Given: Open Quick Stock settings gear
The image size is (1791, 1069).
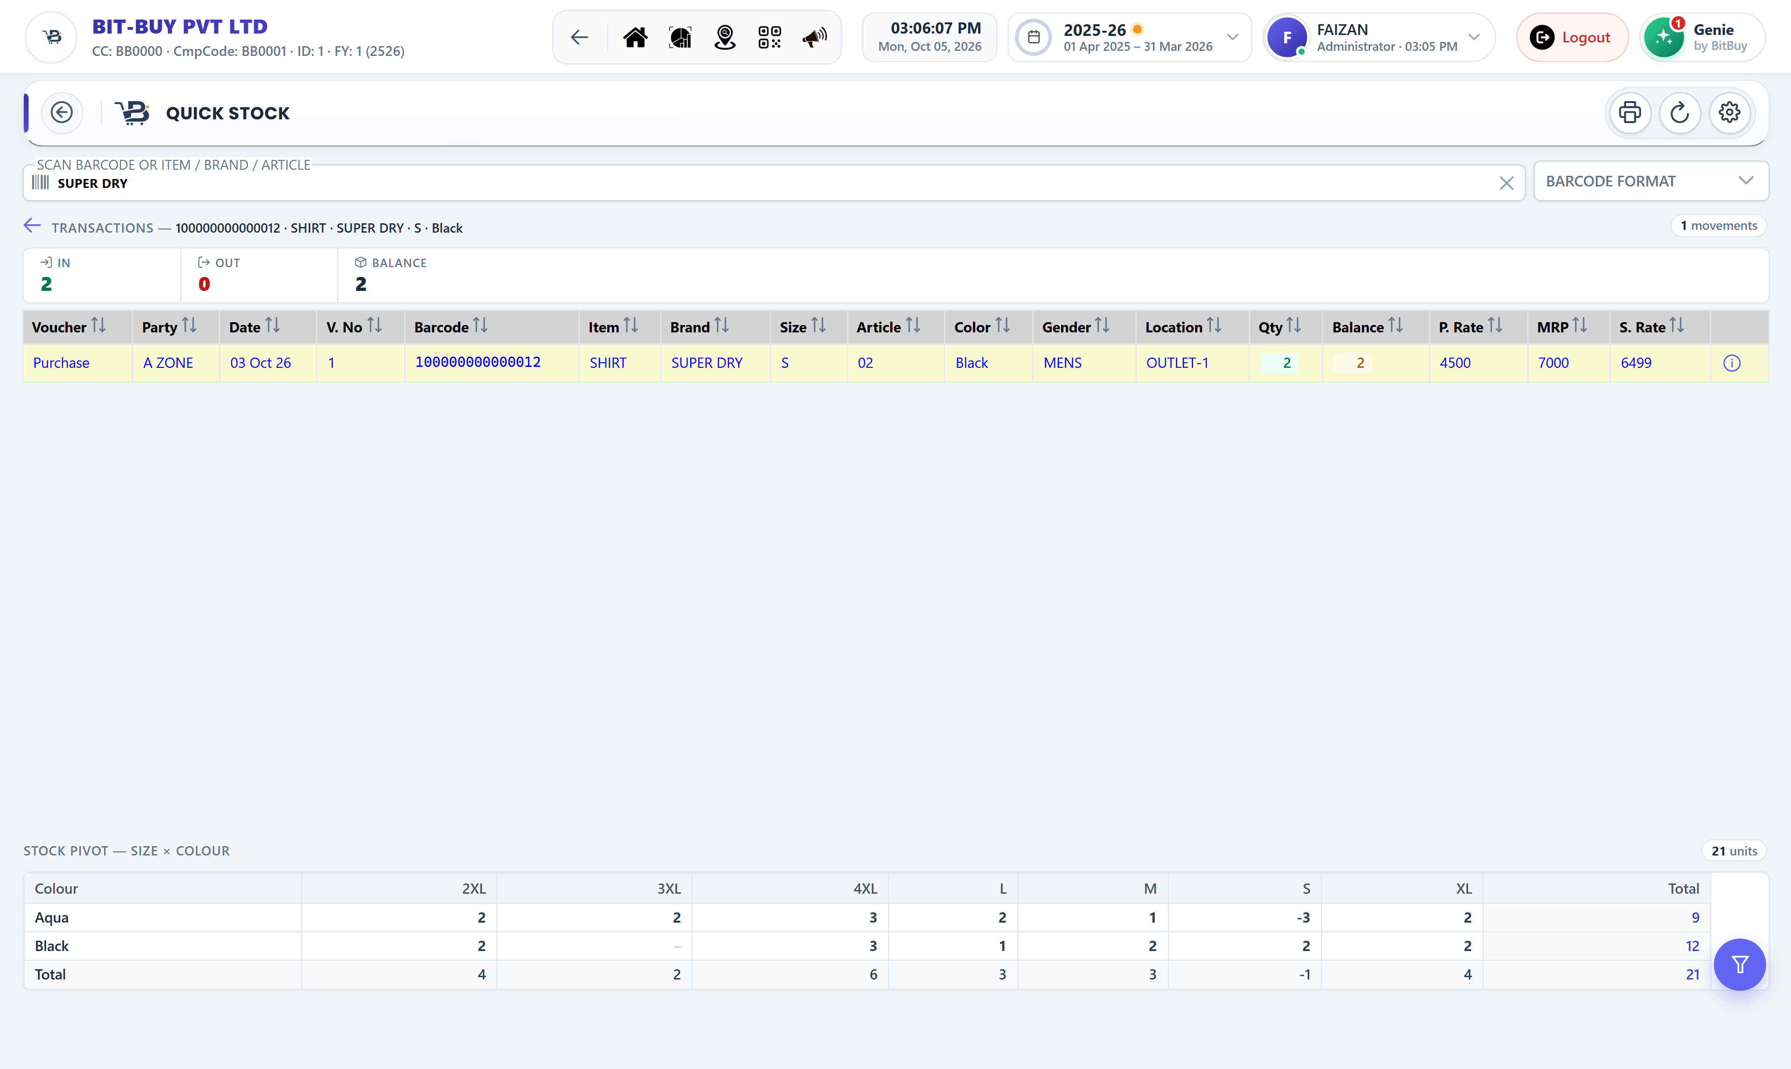Looking at the screenshot, I should [x=1729, y=113].
